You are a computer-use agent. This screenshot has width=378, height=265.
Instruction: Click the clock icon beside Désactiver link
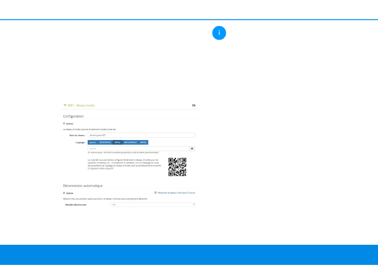tap(156, 192)
